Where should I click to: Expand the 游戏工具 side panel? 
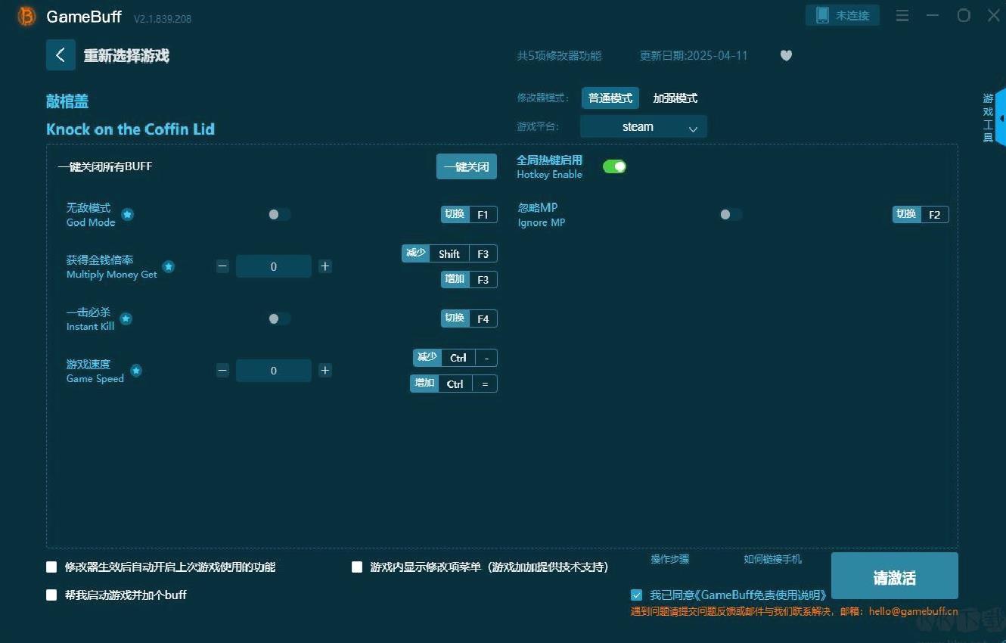point(993,117)
